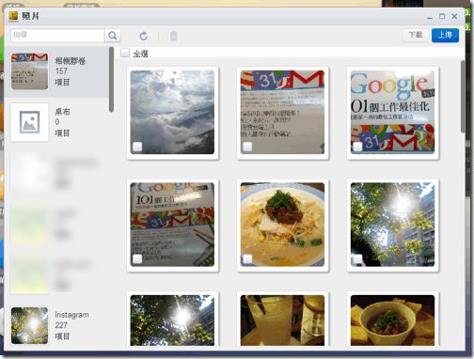
Task: Check the Gmail page photo checkbox
Action: tap(247, 147)
